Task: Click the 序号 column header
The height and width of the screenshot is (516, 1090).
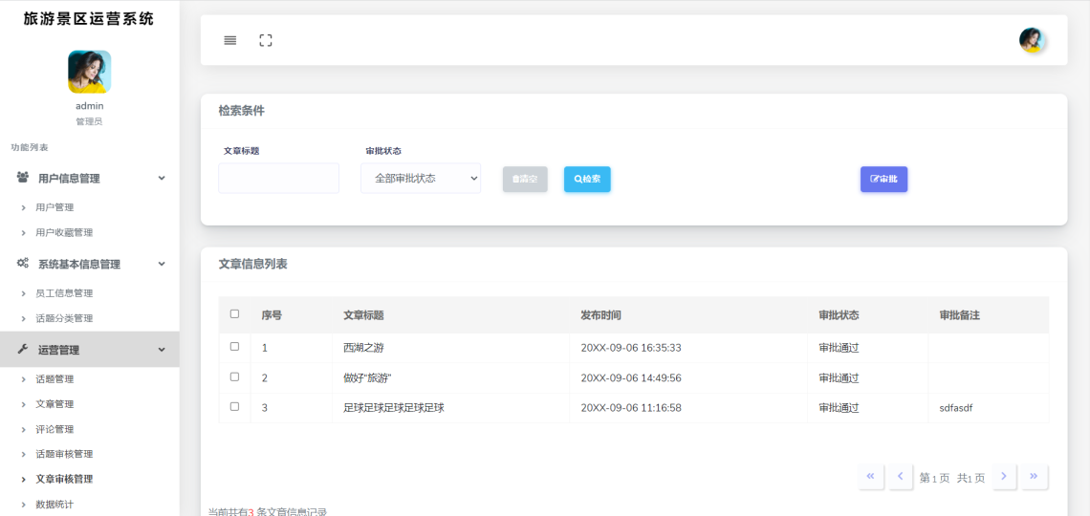Action: [x=272, y=315]
